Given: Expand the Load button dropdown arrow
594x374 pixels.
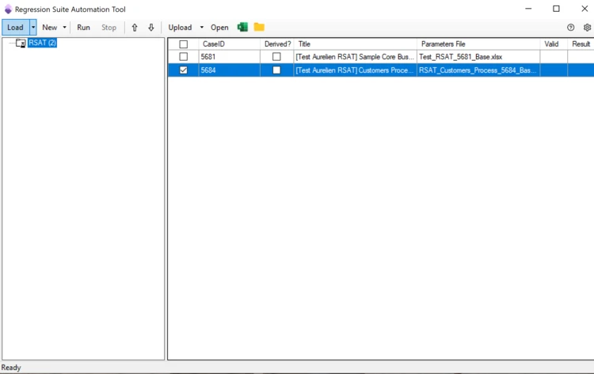Looking at the screenshot, I should [33, 28].
